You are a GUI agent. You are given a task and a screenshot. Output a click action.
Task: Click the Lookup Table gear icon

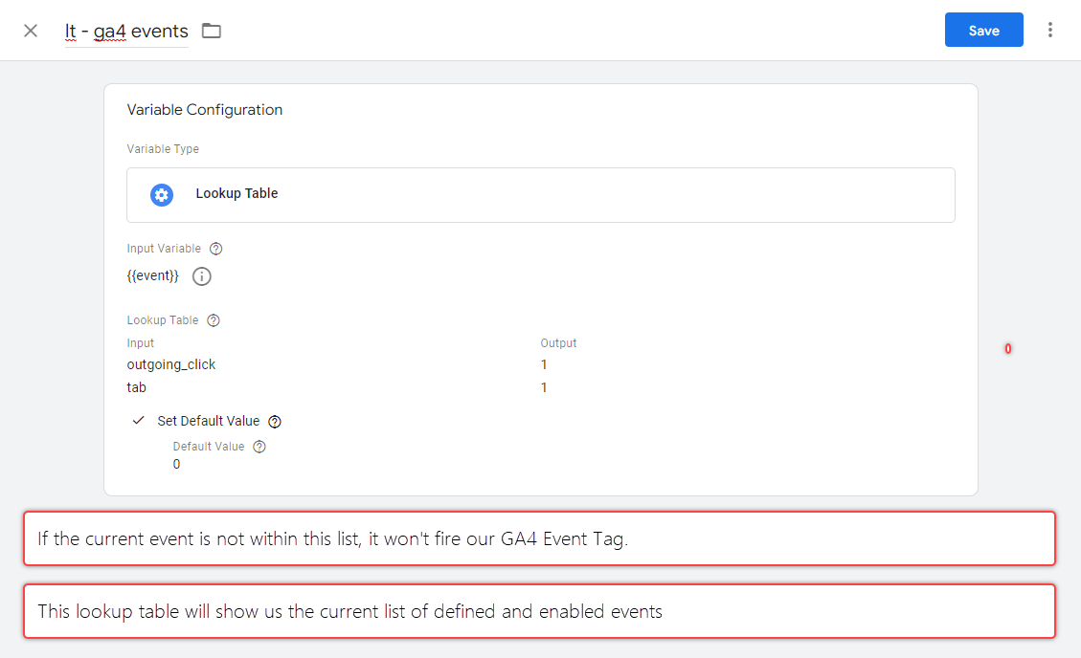point(162,194)
